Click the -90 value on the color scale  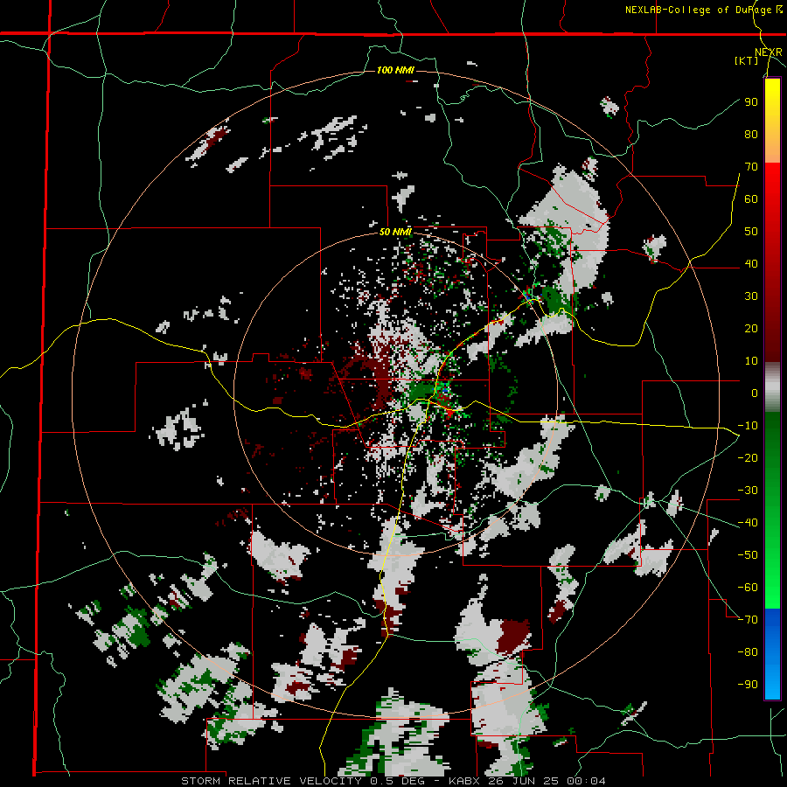748,685
